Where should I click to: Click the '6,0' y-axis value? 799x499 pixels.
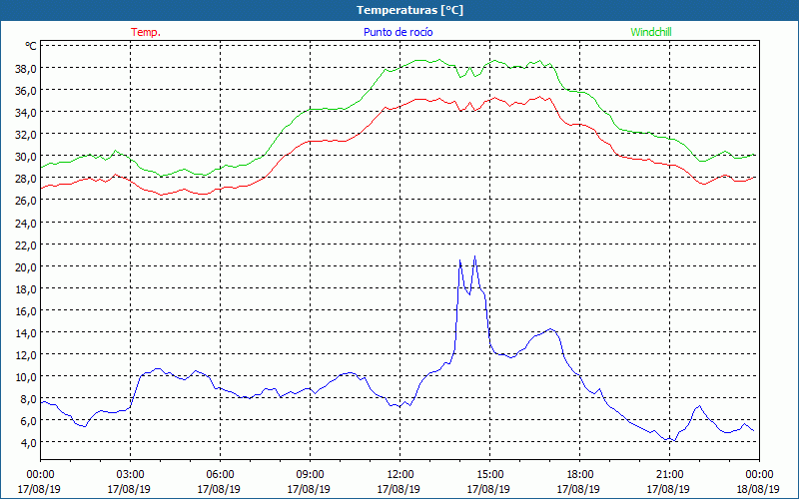(x=28, y=420)
